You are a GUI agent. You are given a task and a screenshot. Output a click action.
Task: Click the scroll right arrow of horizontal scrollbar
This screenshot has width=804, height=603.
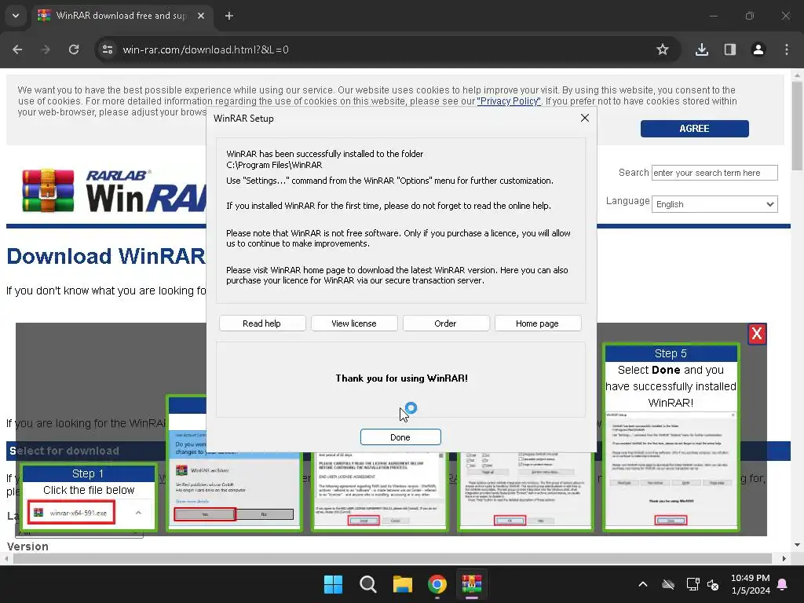[x=784, y=558]
